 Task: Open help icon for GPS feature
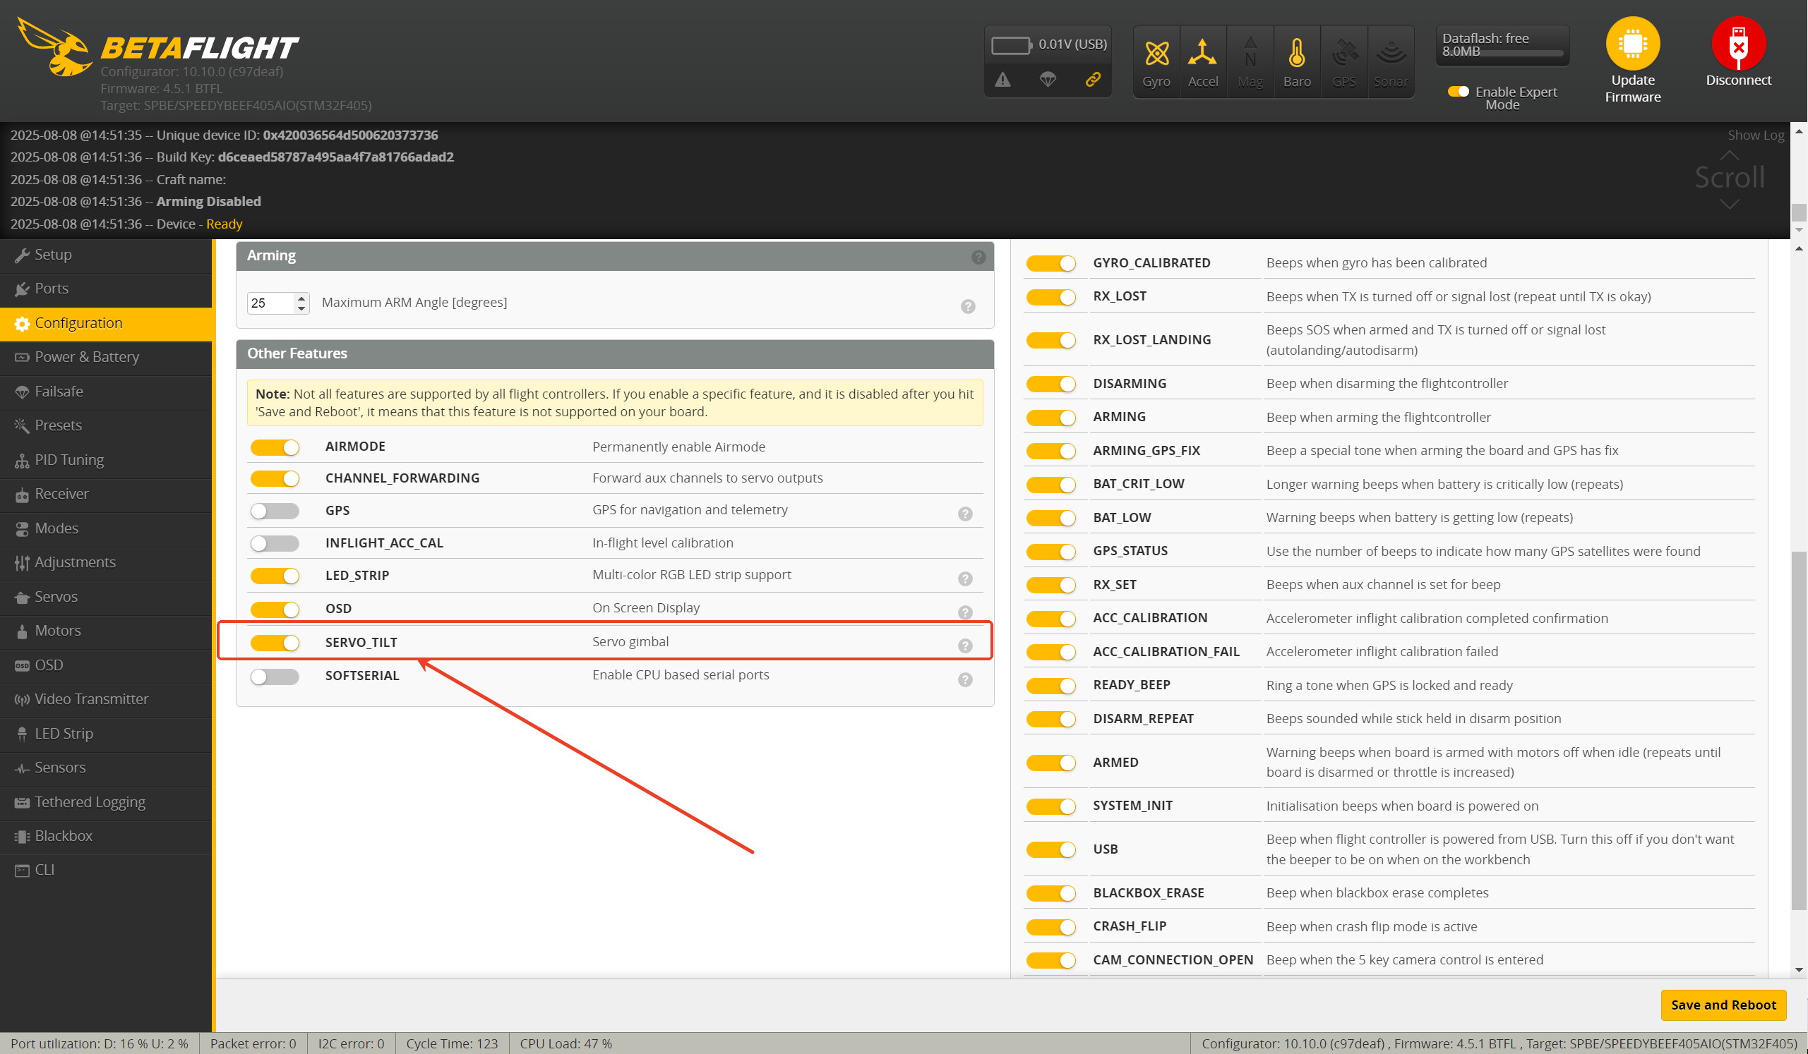[965, 514]
